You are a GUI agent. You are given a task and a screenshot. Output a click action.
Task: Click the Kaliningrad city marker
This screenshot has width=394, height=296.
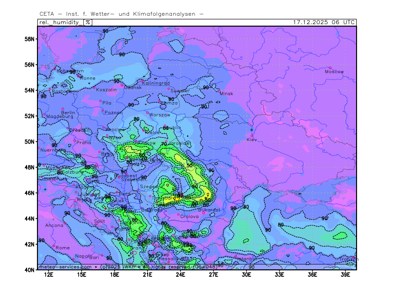[x=142, y=80]
